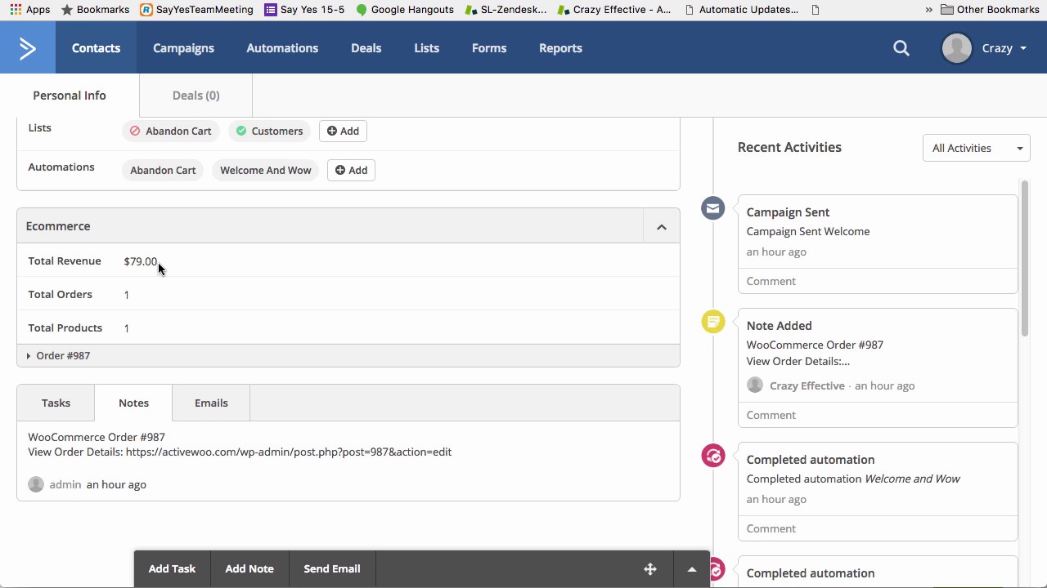Open the SayYesTeamMeeting bookmark

click(196, 10)
